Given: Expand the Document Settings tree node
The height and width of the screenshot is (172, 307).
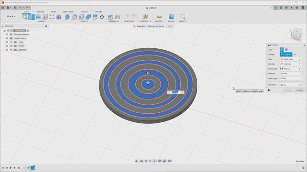Looking at the screenshot, I should (x=7, y=34).
